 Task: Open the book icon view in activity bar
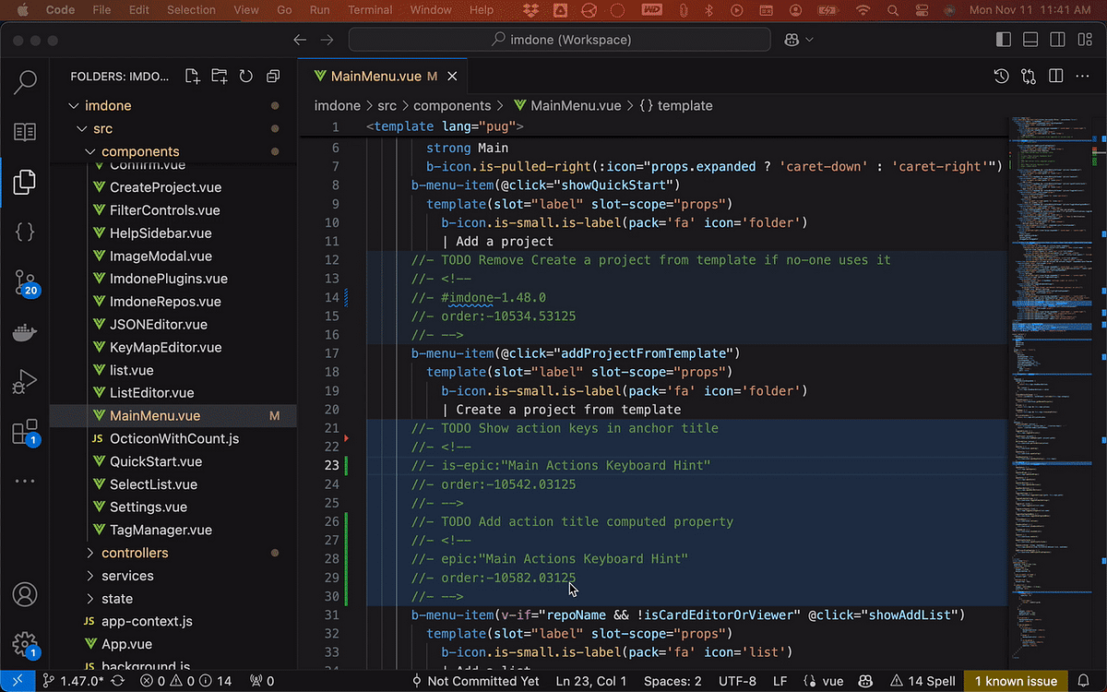click(25, 132)
